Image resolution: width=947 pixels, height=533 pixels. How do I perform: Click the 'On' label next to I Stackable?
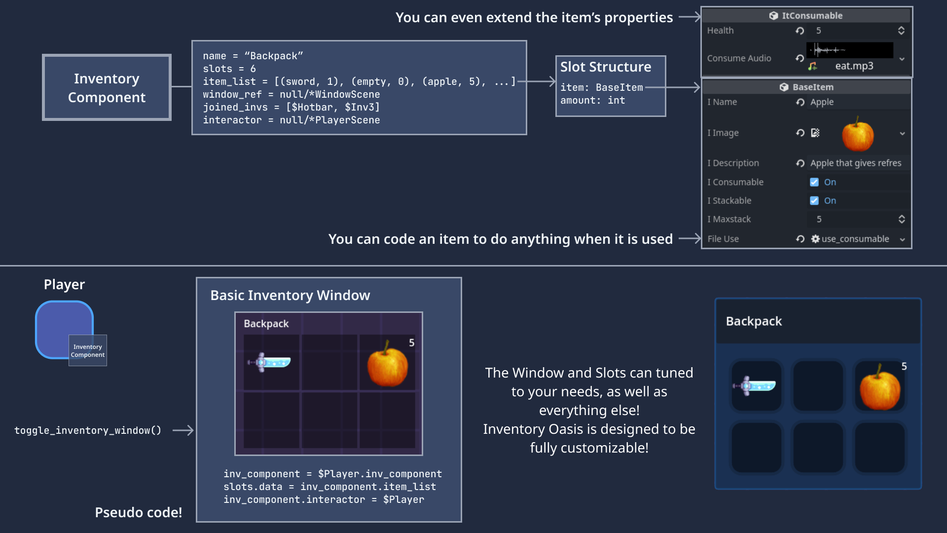tap(830, 201)
